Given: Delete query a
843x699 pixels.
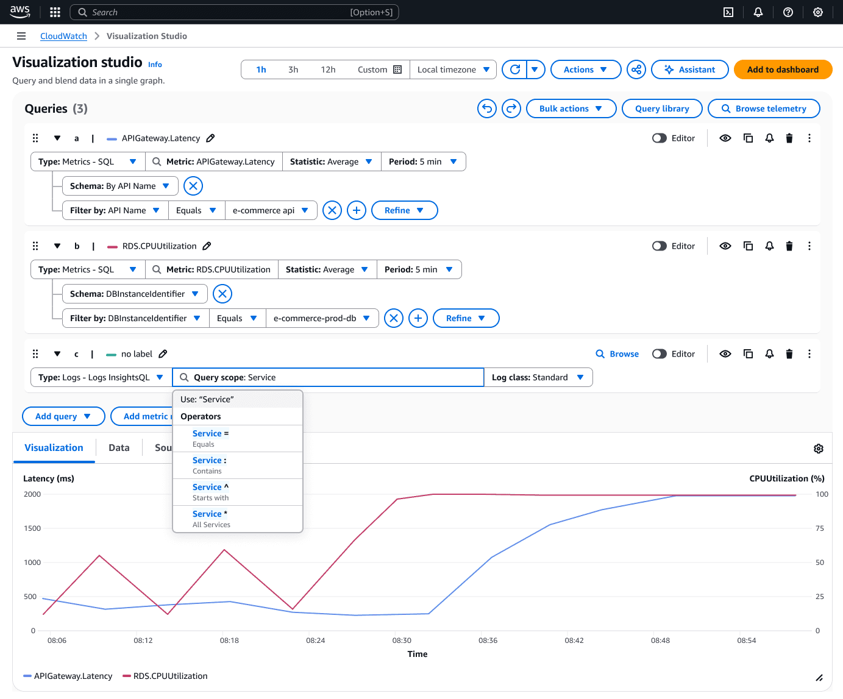Looking at the screenshot, I should pos(789,138).
